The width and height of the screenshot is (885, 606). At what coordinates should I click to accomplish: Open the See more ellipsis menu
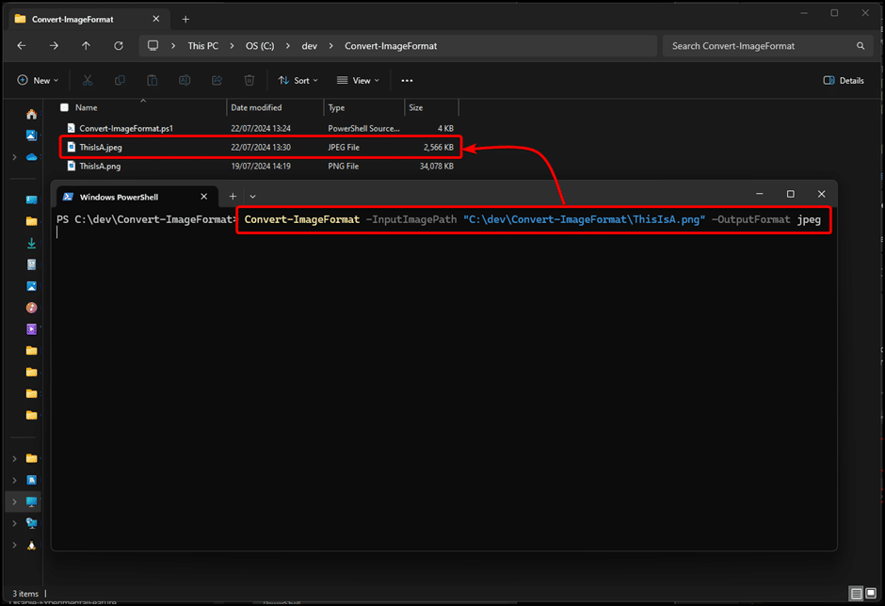(x=407, y=81)
